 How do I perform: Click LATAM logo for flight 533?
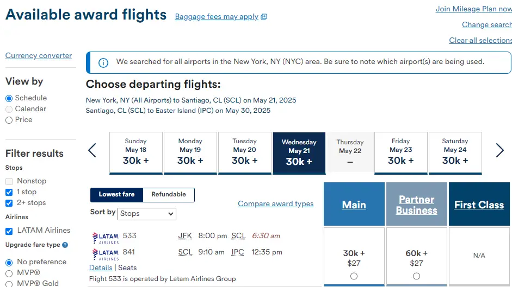(105, 237)
